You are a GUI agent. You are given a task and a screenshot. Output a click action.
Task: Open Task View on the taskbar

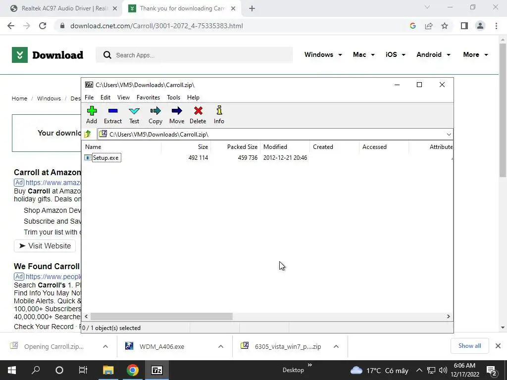click(83, 370)
